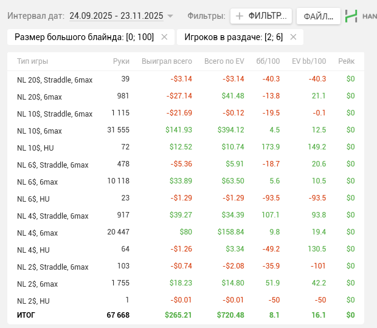Remove the players in hand filter
The height and width of the screenshot is (328, 377).
[x=293, y=37]
